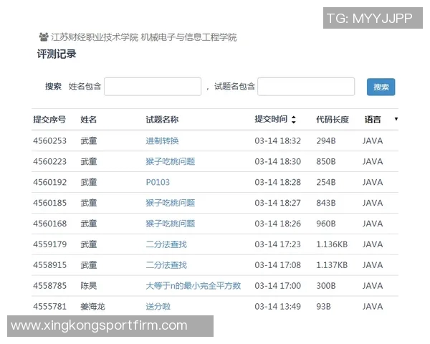Click code length 843B
The height and width of the screenshot is (344, 430).
326,203
